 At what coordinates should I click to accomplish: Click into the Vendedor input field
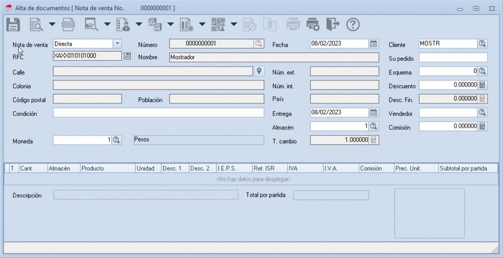(x=448, y=112)
